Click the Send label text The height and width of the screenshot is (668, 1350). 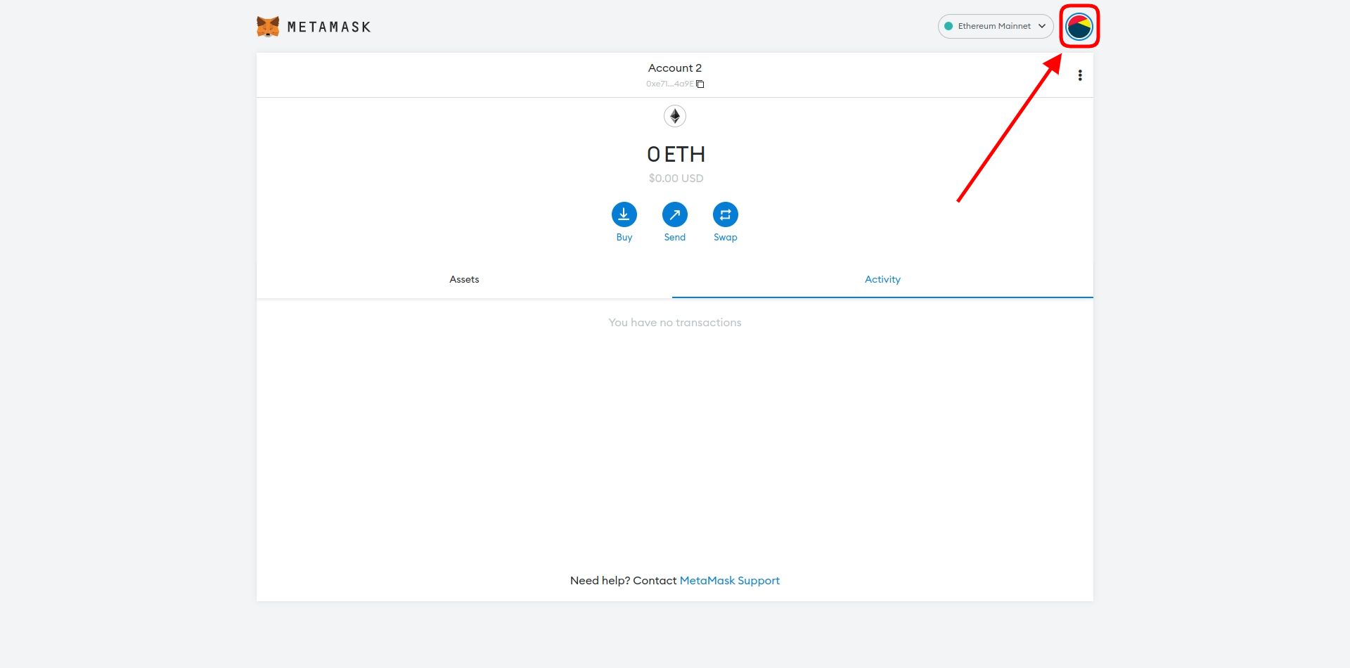(x=675, y=238)
